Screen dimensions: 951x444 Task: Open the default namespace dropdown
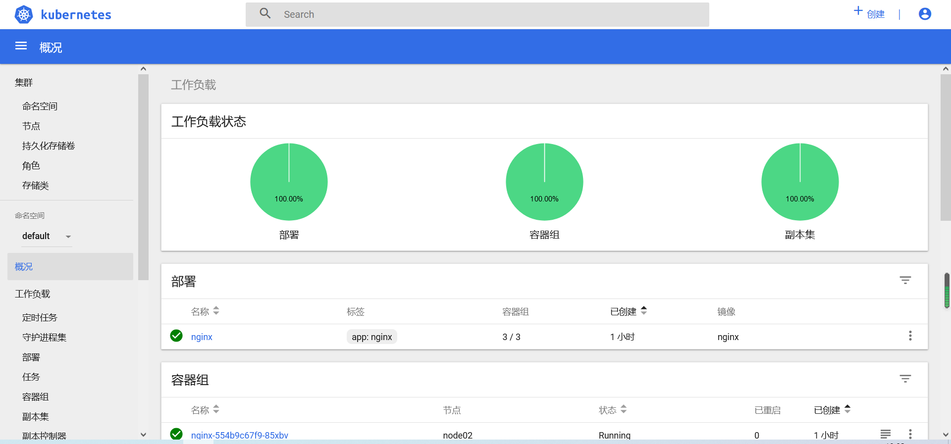click(x=47, y=236)
